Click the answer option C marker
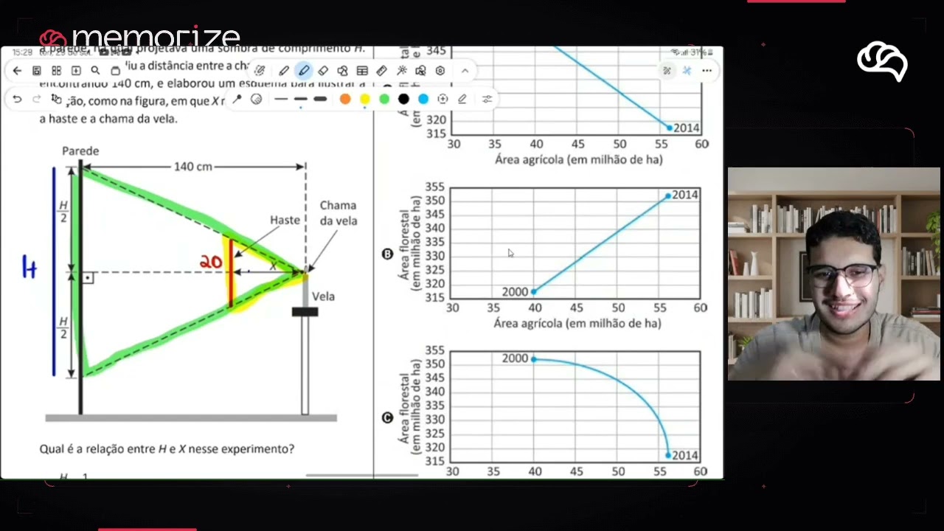The height and width of the screenshot is (531, 944). click(x=387, y=418)
